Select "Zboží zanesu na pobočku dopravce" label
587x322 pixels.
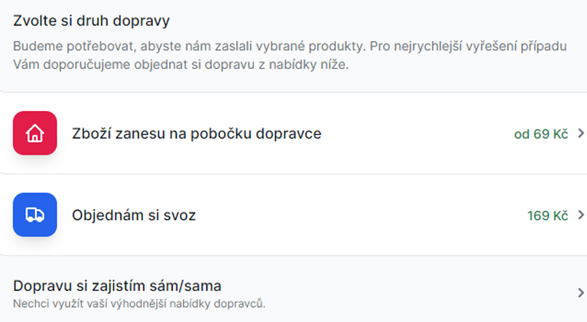pos(196,133)
